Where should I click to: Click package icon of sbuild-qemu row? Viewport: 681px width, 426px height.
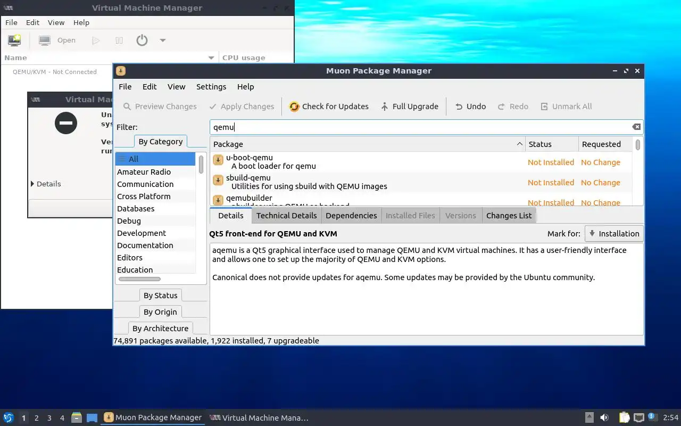click(x=218, y=180)
